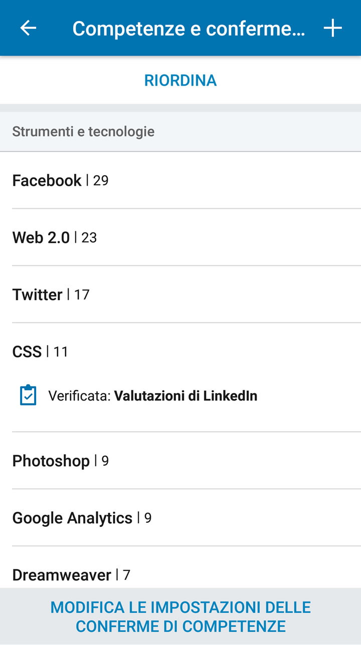Tap the back arrow icon
Image resolution: width=361 pixels, height=645 pixels.
point(28,28)
